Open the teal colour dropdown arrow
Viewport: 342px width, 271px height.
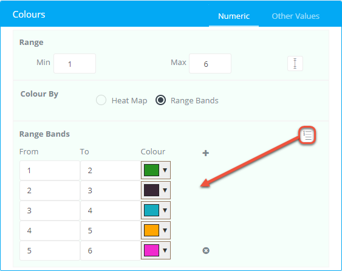165,210
